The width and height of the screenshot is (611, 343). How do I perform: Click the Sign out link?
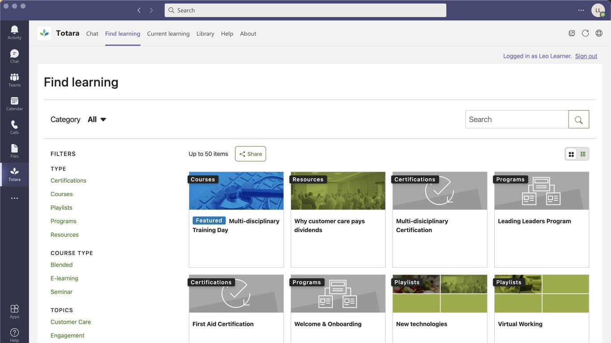click(x=586, y=56)
